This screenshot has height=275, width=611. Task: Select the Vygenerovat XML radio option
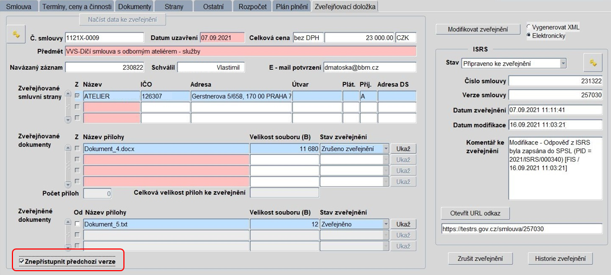528,27
